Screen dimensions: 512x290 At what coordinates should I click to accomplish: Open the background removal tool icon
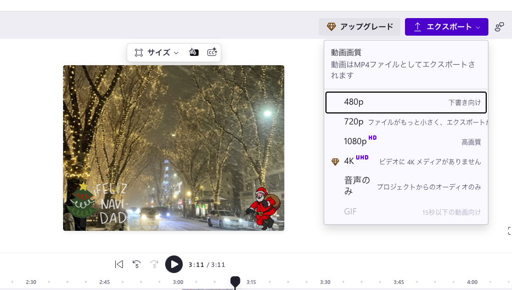pyautogui.click(x=193, y=53)
